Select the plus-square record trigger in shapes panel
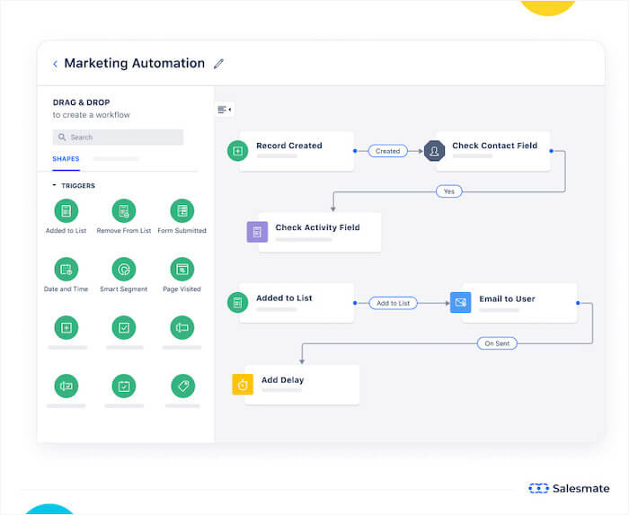 [x=66, y=328]
